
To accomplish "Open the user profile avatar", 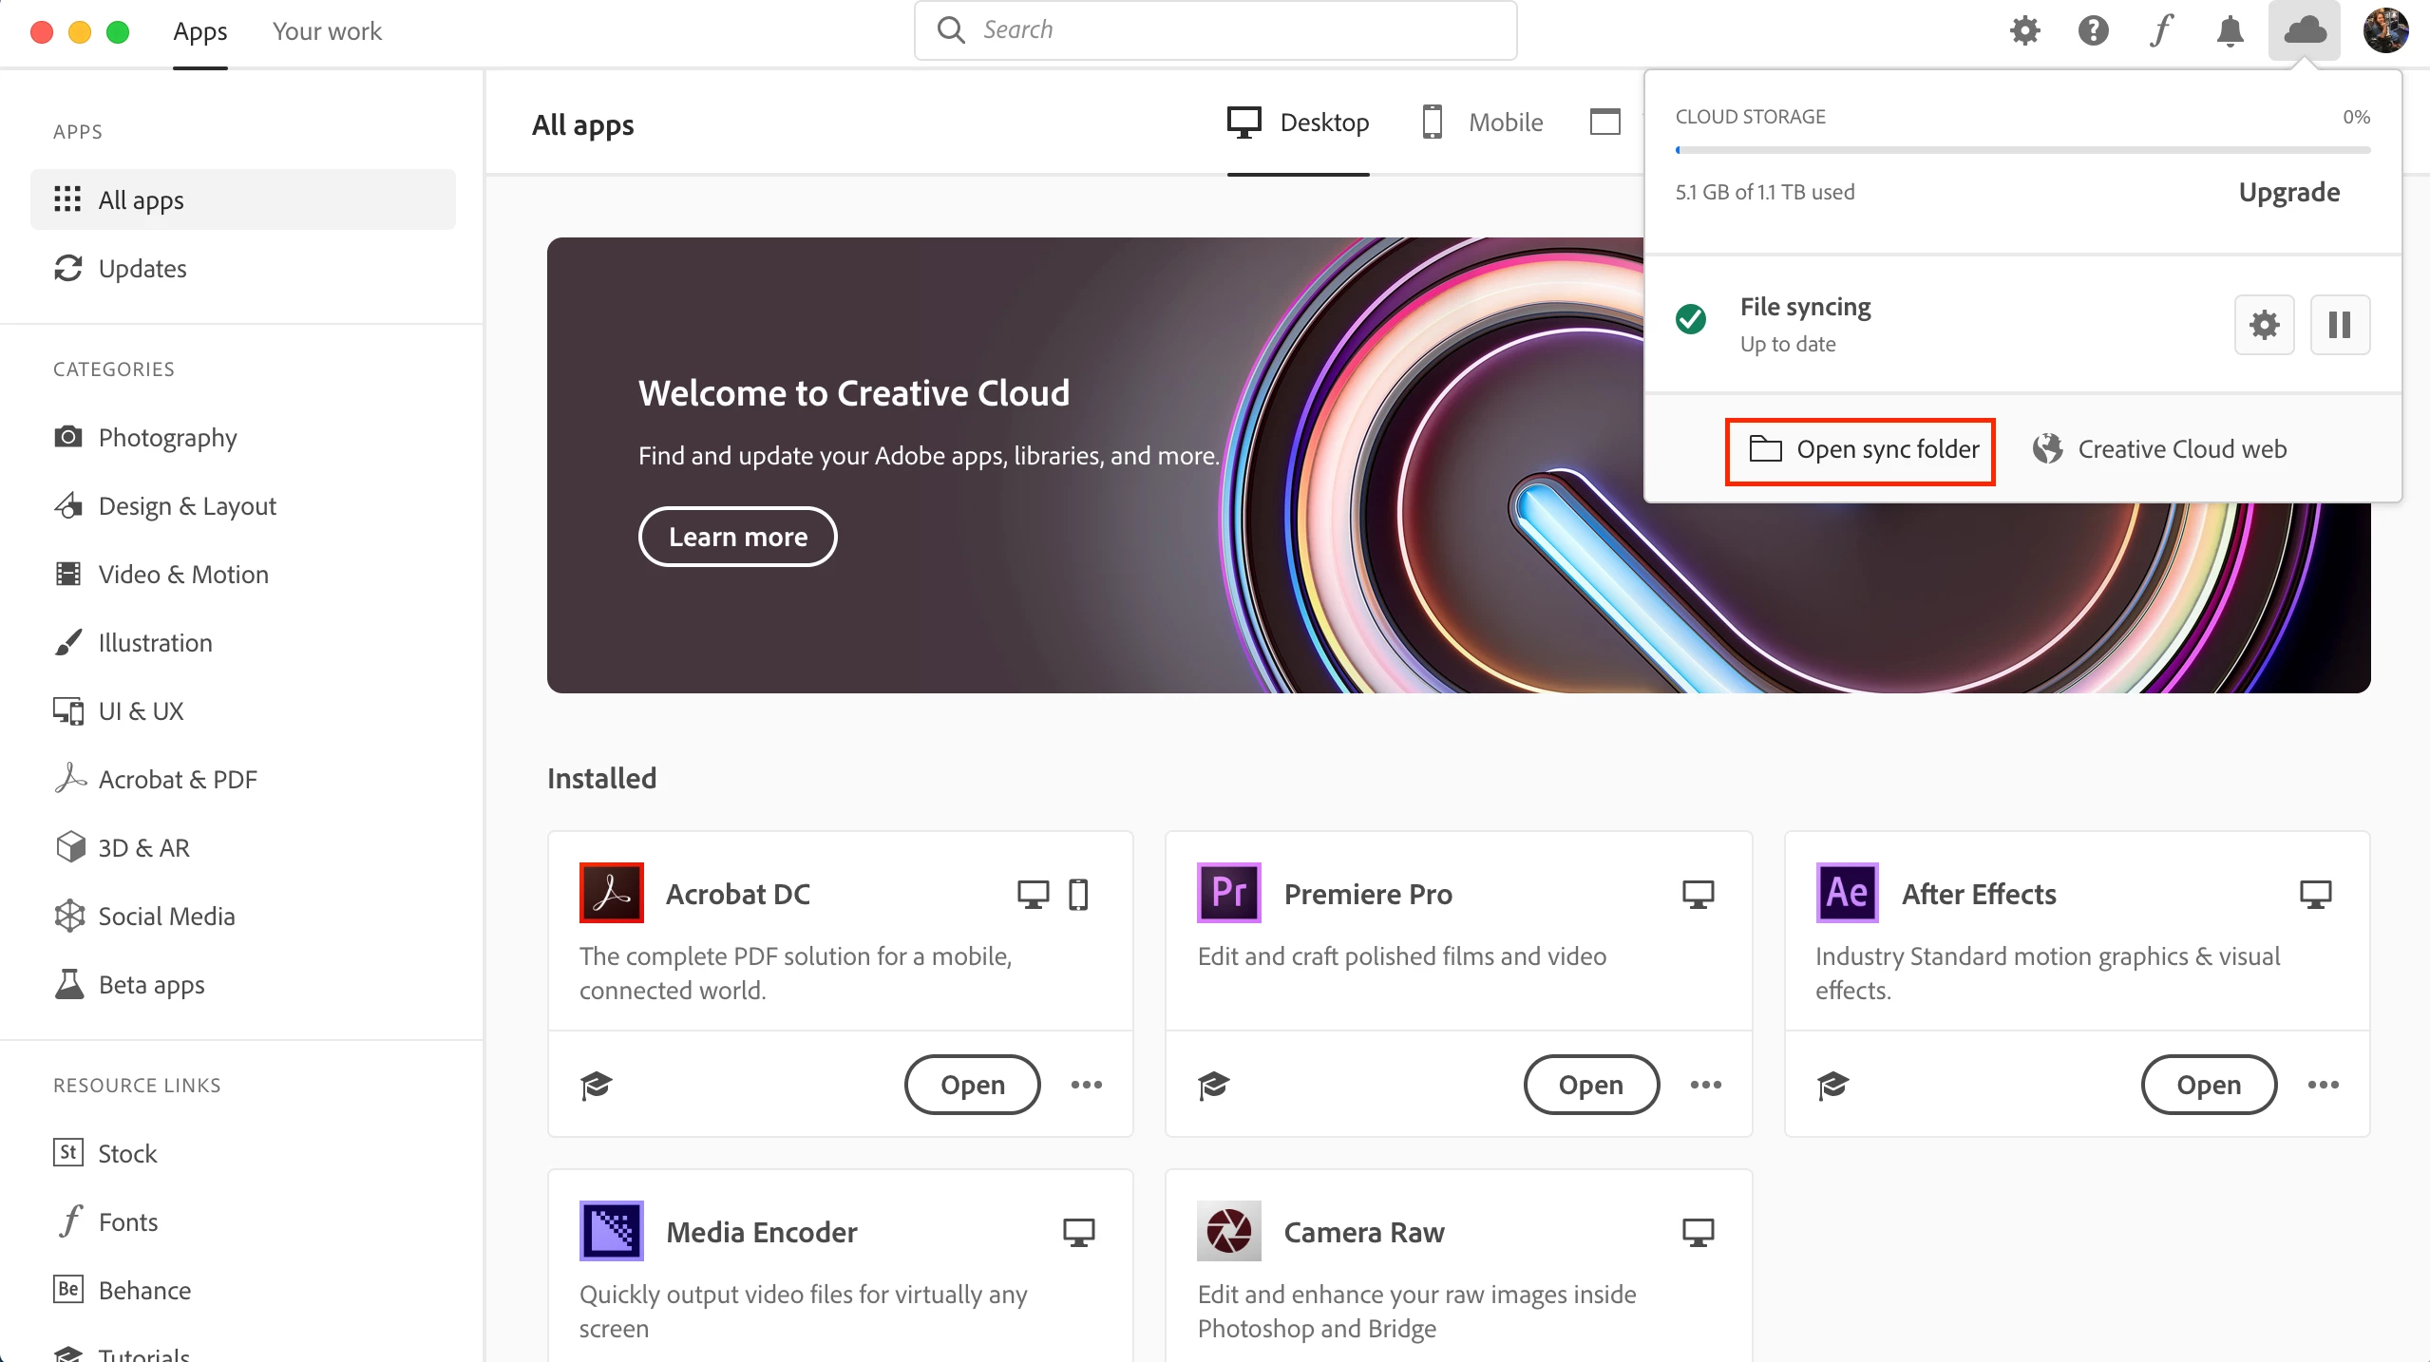I will (x=2385, y=30).
